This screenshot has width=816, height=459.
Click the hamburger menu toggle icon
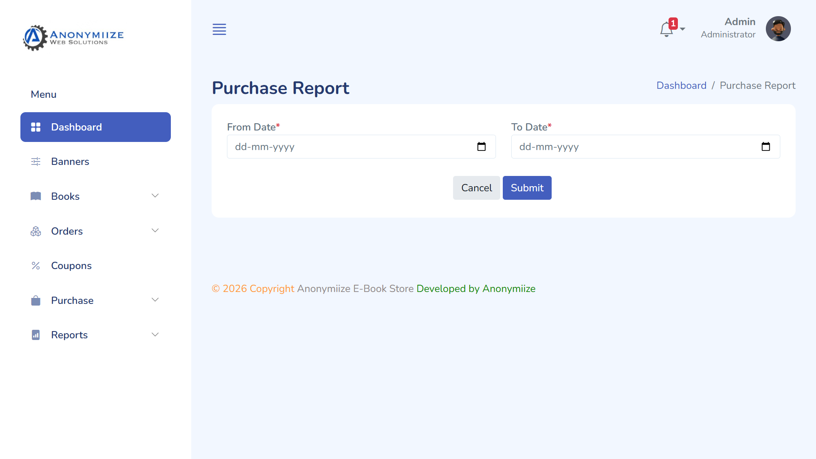click(219, 29)
